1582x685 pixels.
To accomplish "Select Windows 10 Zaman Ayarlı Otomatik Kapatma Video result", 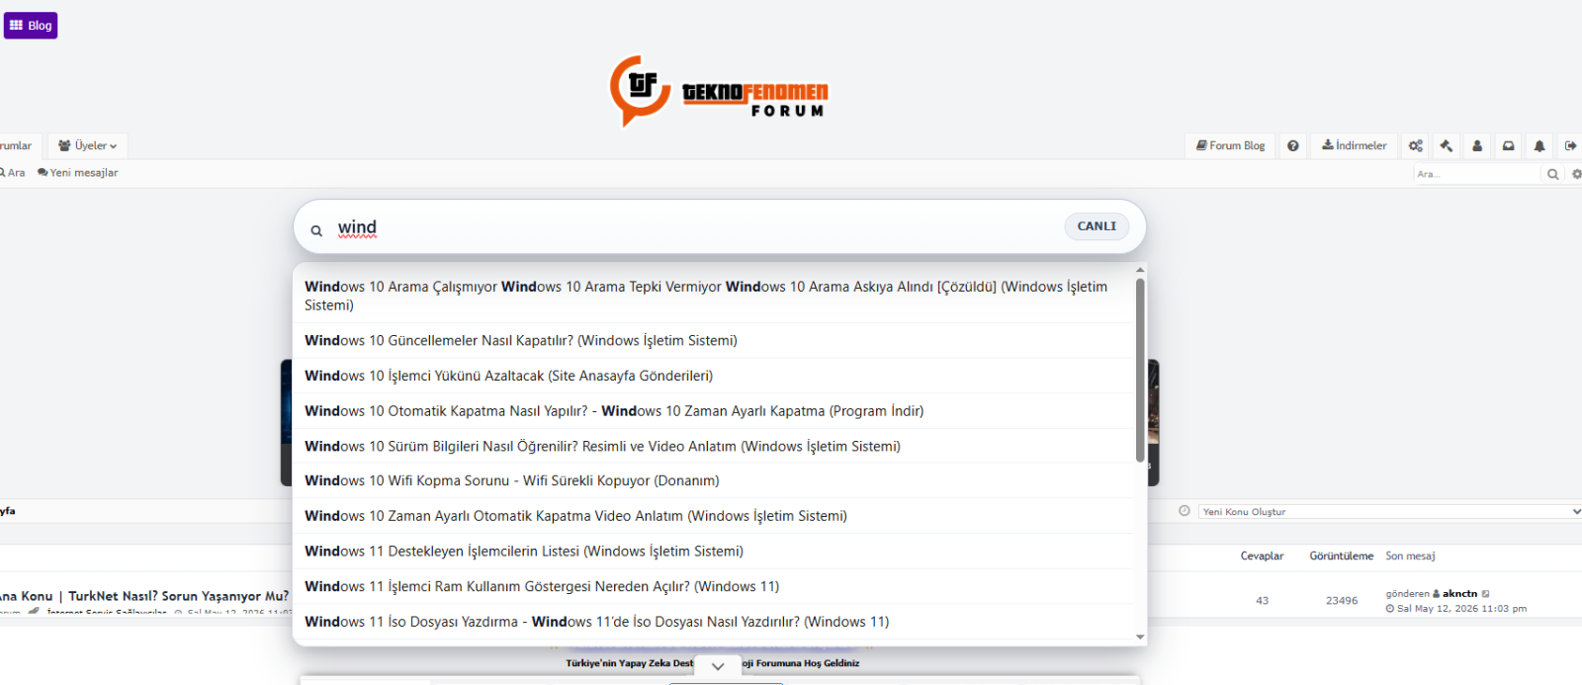I will pyautogui.click(x=713, y=516).
